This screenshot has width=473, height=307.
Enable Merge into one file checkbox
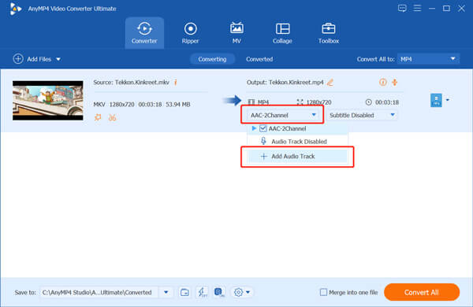pos(323,292)
